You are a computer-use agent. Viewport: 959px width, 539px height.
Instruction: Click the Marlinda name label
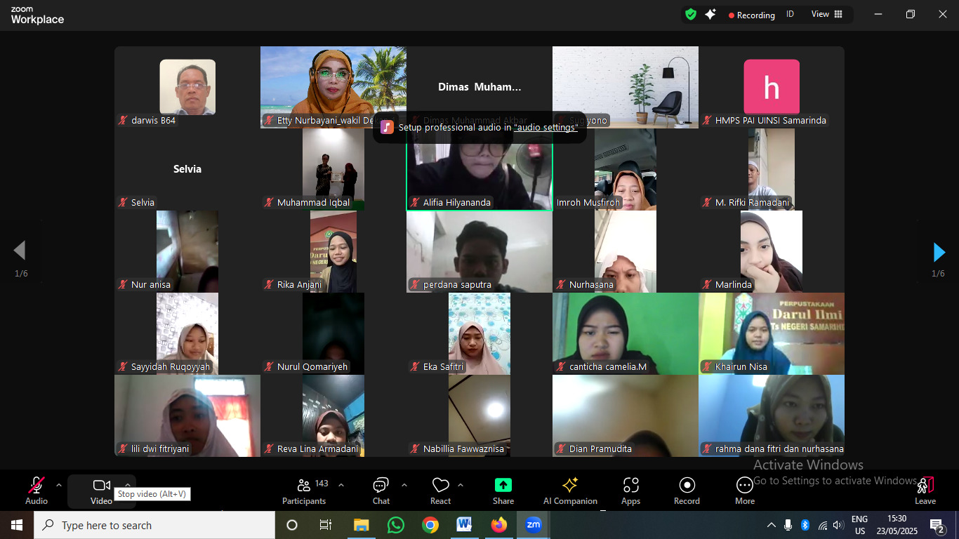[734, 284]
